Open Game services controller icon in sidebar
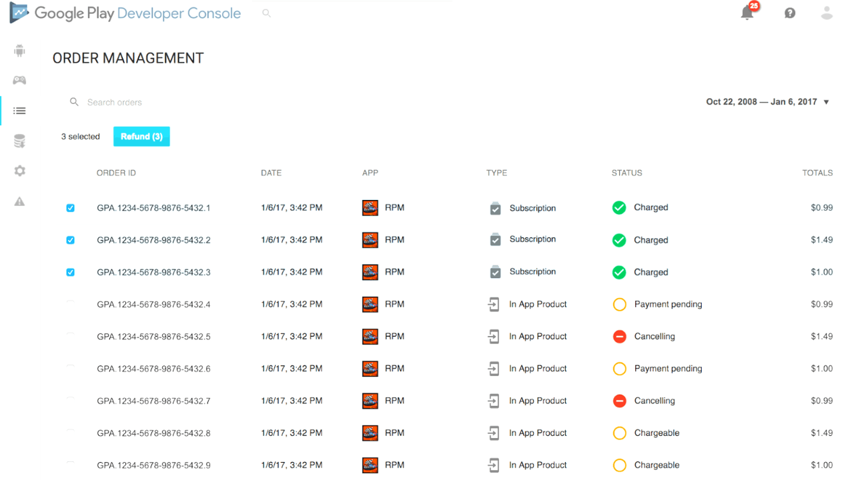This screenshot has height=480, width=854. (x=19, y=80)
